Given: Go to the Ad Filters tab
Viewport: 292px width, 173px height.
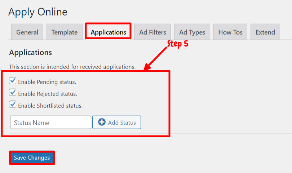Looking at the screenshot, I should click(x=152, y=32).
